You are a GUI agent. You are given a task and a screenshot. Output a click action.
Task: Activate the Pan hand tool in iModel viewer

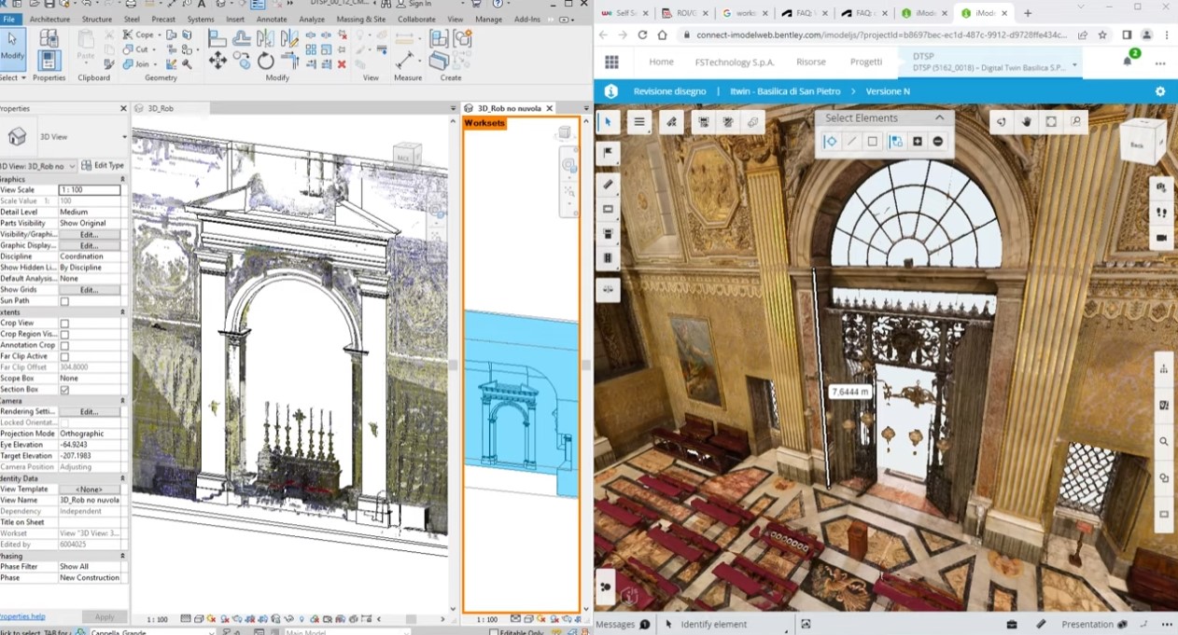(1026, 122)
